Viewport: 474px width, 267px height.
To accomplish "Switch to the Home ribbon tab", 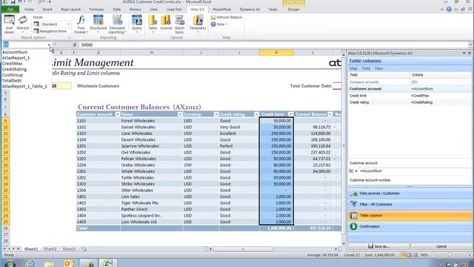I will (29, 10).
